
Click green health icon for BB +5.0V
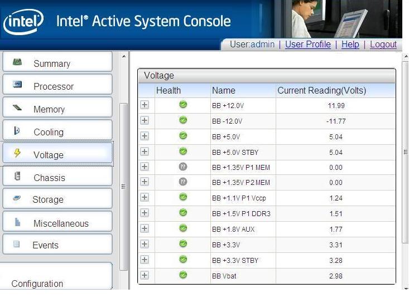click(x=183, y=135)
